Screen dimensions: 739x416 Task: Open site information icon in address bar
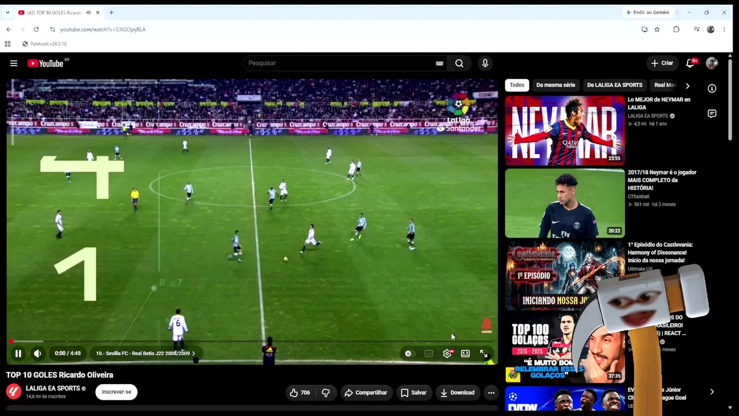click(53, 29)
